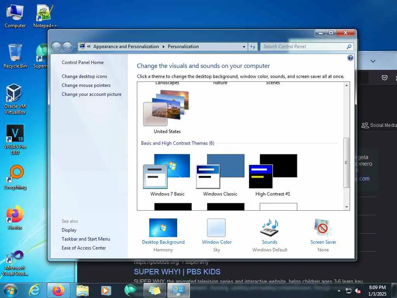397x298 pixels.
Task: Open Ease of Access Center link
Action: 84,248
